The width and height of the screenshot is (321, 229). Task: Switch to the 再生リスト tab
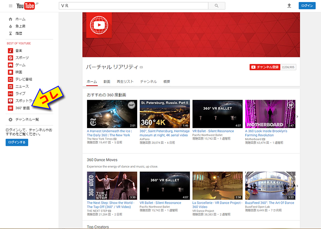(x=125, y=82)
